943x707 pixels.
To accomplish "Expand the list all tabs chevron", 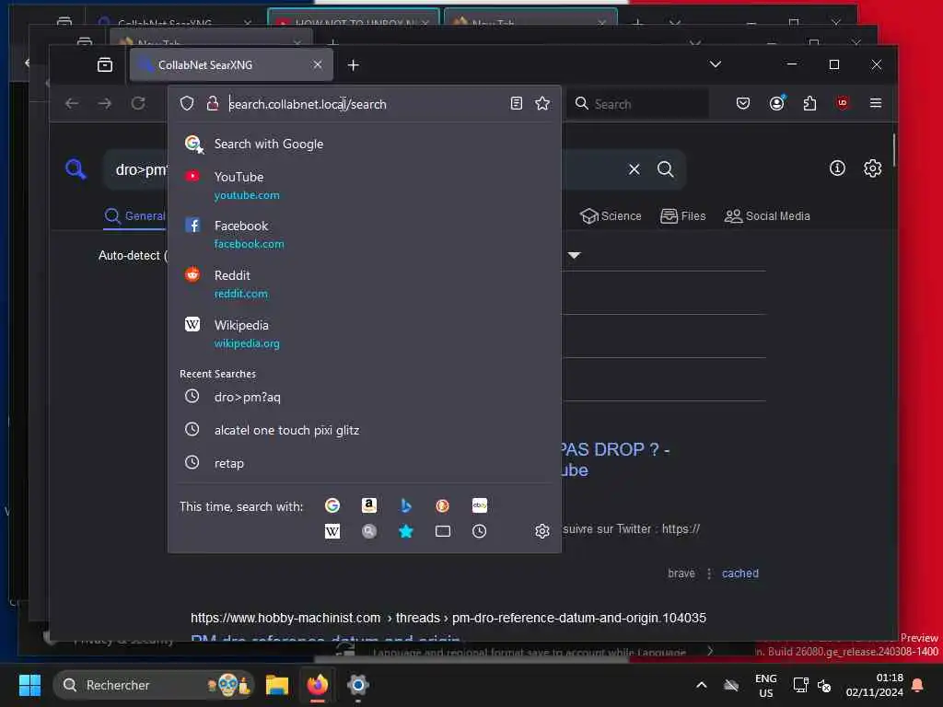I will click(715, 64).
